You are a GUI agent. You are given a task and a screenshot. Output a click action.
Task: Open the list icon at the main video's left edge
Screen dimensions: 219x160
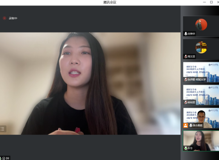tap(2, 129)
